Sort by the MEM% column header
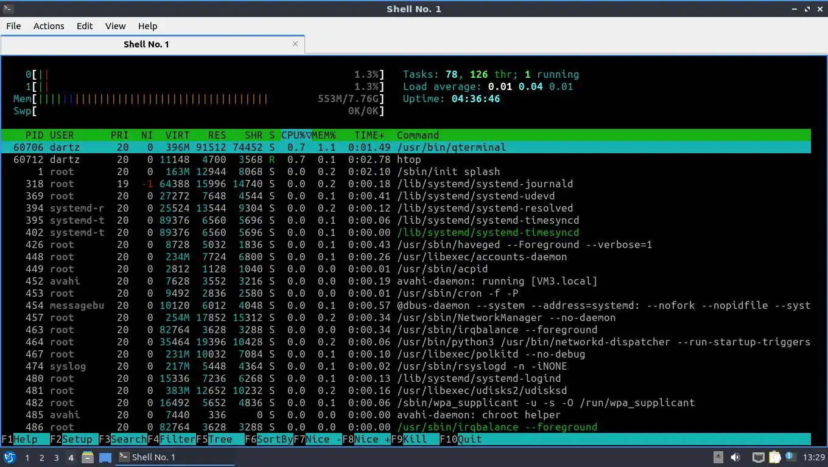This screenshot has height=467, width=828. (x=324, y=135)
